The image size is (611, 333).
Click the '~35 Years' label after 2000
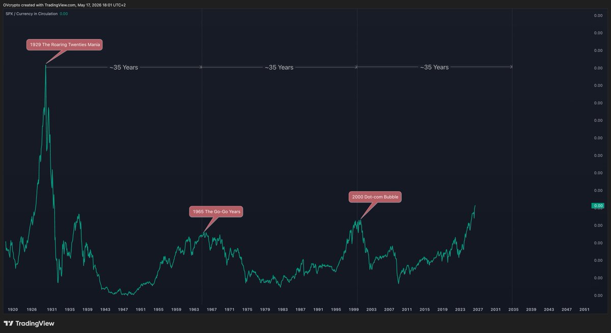coord(434,67)
